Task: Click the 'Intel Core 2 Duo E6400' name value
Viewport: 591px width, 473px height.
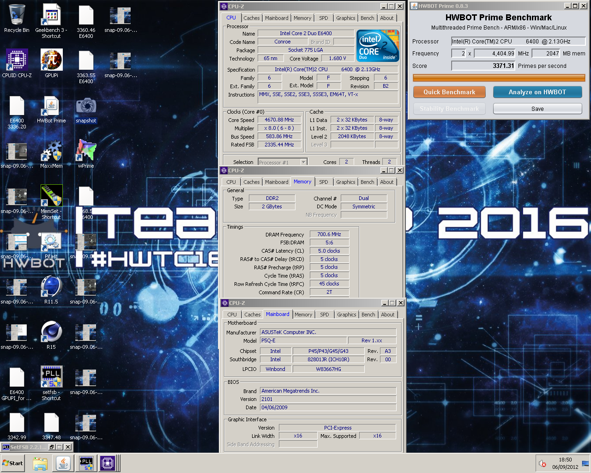Action: click(306, 33)
